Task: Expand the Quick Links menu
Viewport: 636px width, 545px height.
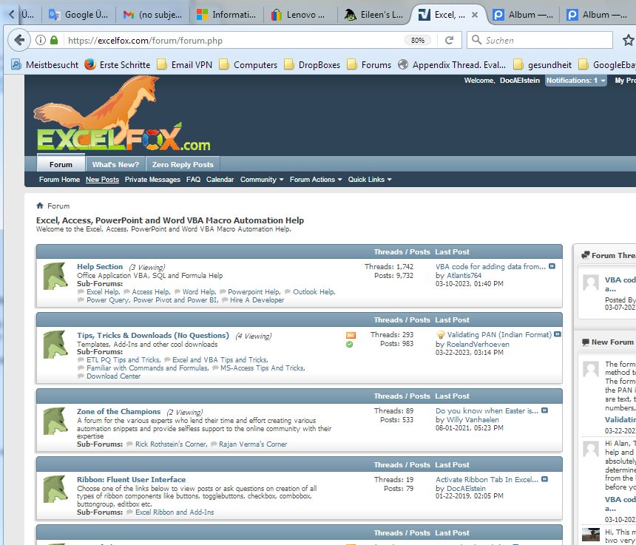Action: 370,180
